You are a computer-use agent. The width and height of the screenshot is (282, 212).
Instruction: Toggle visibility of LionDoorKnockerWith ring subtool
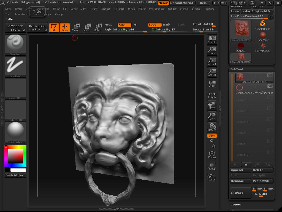(270, 86)
